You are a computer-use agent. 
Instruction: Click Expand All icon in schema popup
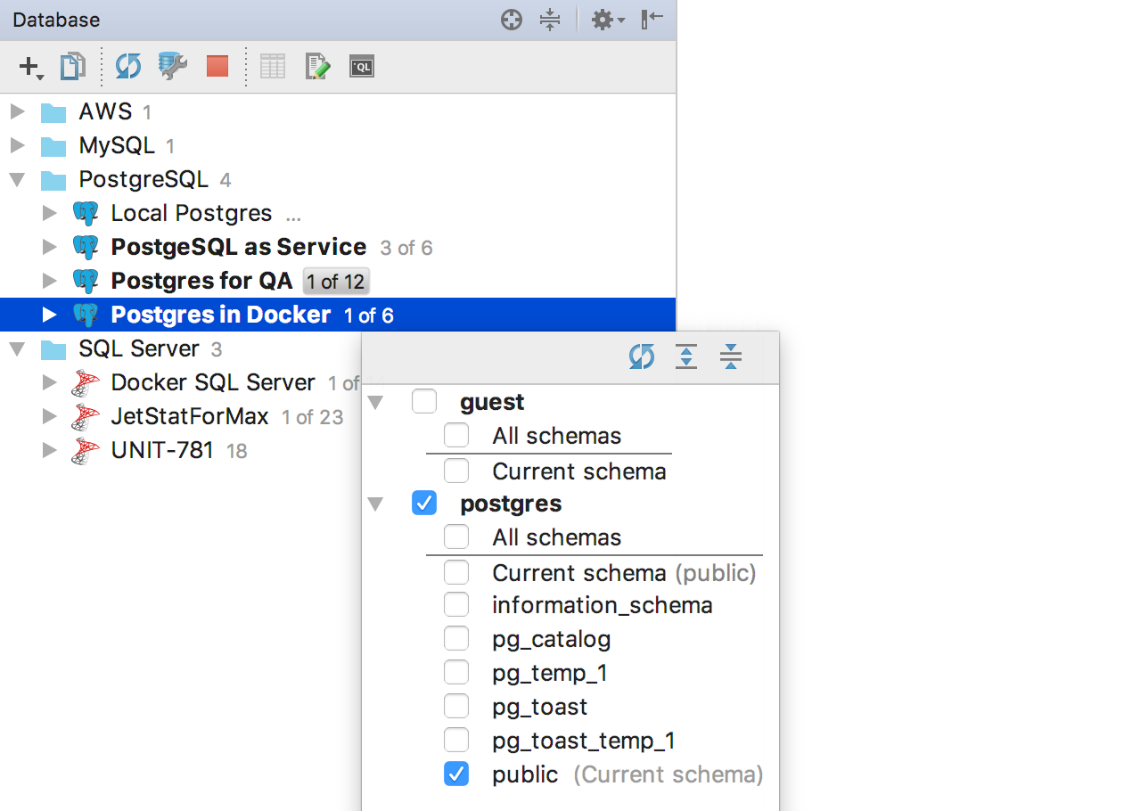click(x=686, y=357)
